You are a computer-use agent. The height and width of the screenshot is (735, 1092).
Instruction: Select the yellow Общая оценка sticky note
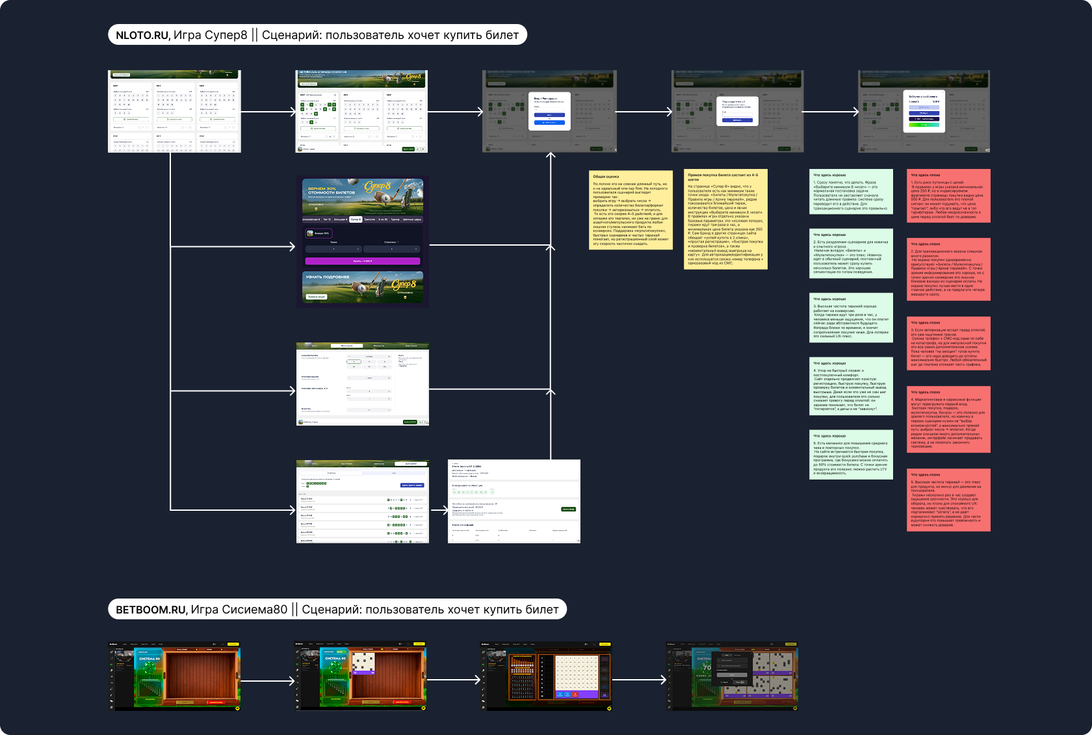click(630, 210)
